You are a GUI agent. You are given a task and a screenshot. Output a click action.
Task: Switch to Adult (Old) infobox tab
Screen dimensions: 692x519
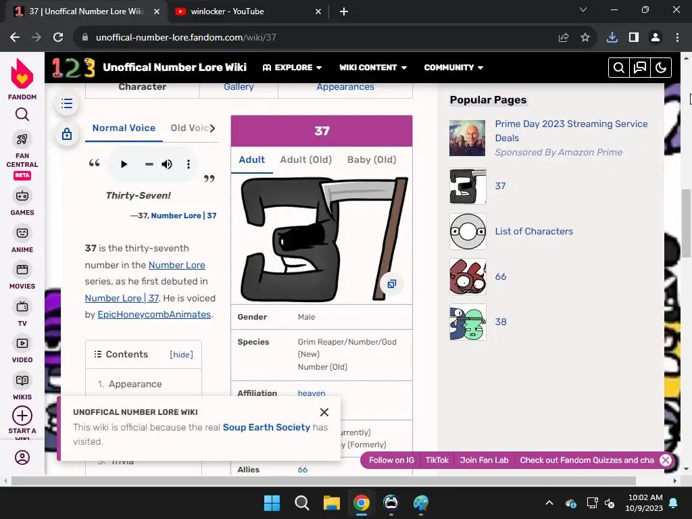coord(306,159)
